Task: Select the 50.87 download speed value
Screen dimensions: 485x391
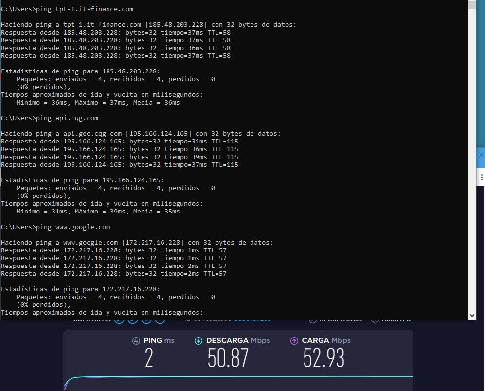Action: click(228, 358)
